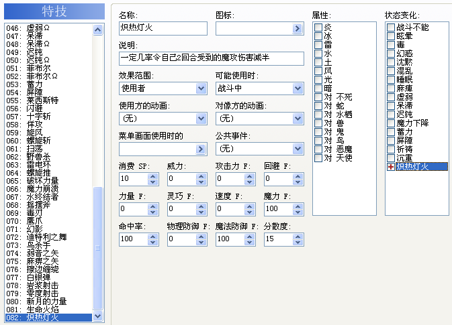This screenshot has width=452, height=325.
Task: Tick the 光 attribute checkbox
Action: coord(318,80)
